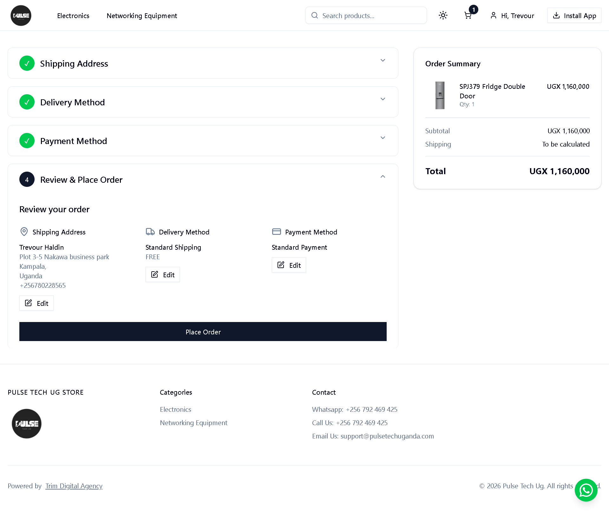609x513 pixels.
Task: Click the shipping address location pin icon
Action: (24, 232)
